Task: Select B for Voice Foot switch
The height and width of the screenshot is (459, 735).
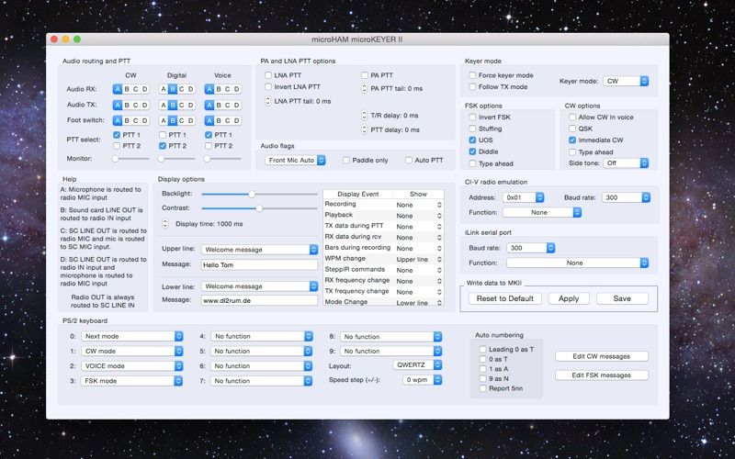Action: (219, 120)
